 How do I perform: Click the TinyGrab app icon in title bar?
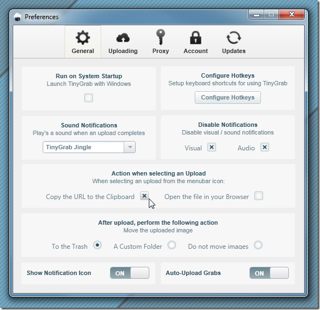pyautogui.click(x=18, y=17)
